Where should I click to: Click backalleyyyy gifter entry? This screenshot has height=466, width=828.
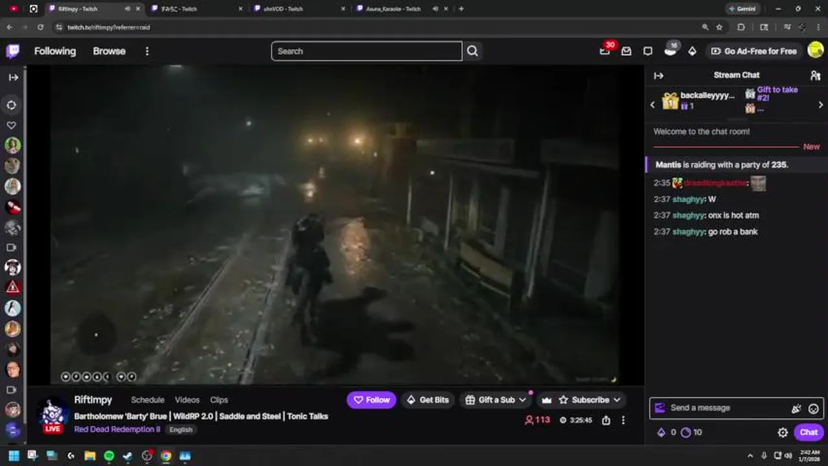click(698, 100)
